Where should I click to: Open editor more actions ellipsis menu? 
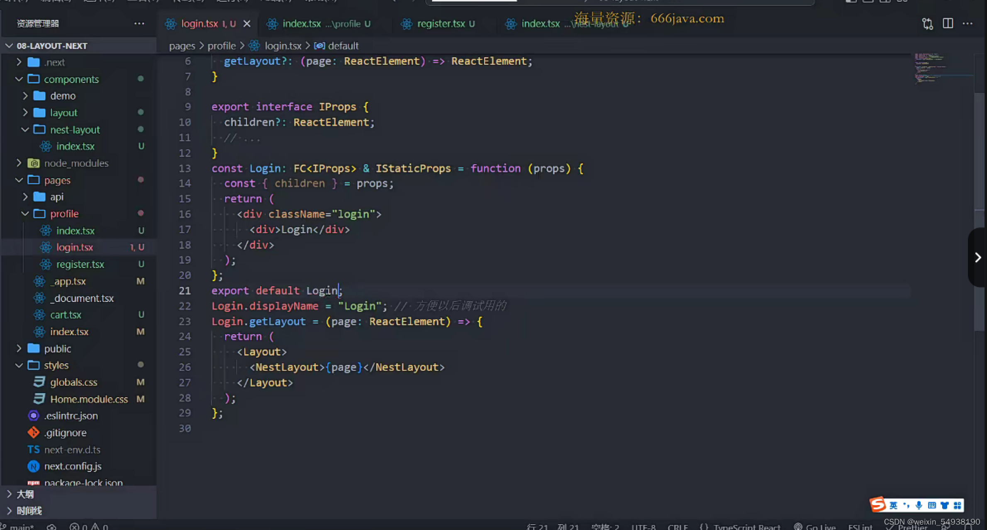[x=968, y=24]
